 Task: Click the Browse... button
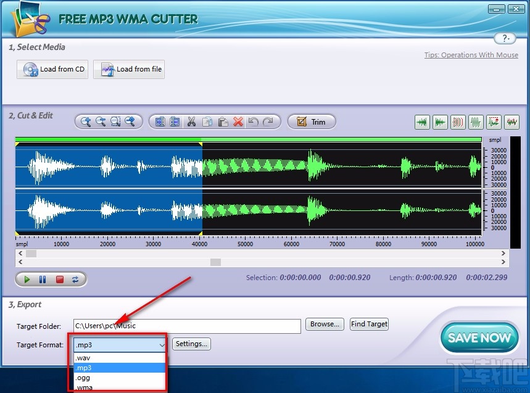coord(325,324)
